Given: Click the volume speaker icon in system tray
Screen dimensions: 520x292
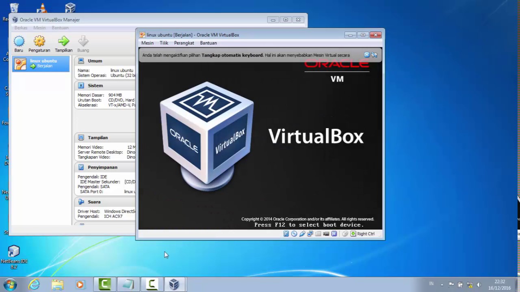Looking at the screenshot, I should point(479,284).
